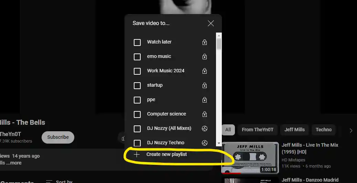
Task: Open the Jeff Mills Live In The Mix thumbnail
Action: pos(249,158)
